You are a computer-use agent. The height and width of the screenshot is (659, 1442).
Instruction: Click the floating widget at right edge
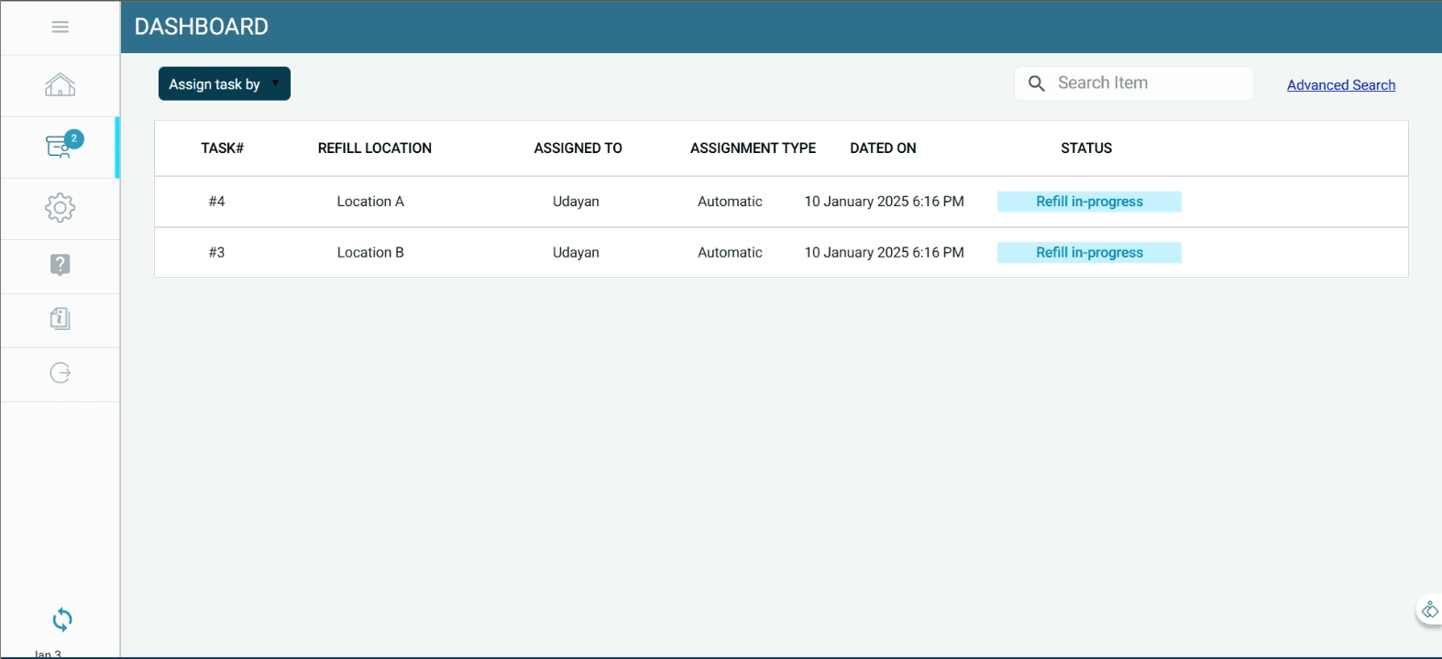click(x=1429, y=610)
